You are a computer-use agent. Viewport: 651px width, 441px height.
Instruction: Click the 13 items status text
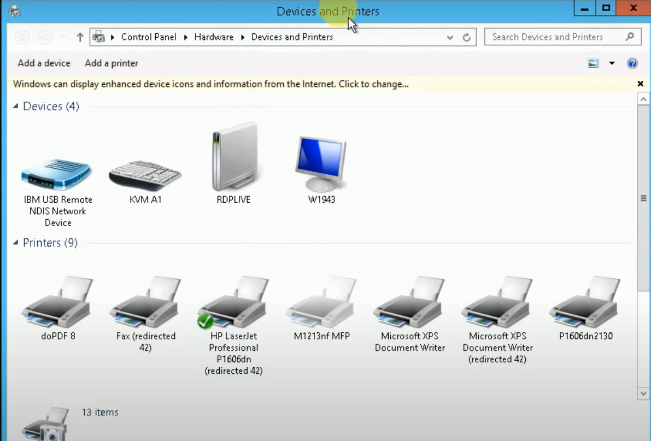point(100,412)
